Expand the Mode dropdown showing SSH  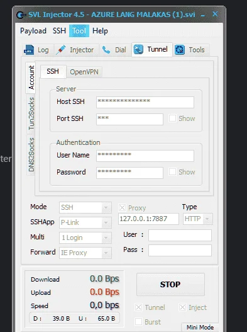pyautogui.click(x=106, y=207)
